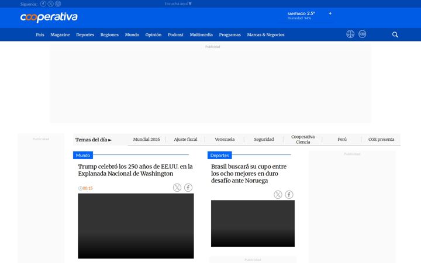
Task: Open Cooperativa's X profile in the top bar
Action: (x=50, y=4)
